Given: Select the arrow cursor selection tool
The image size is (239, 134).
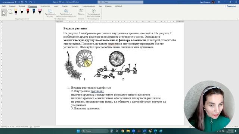Looking at the screenshot, I should [x=4, y=13].
